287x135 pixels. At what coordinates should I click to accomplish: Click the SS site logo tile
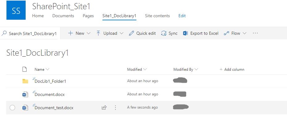point(16,10)
